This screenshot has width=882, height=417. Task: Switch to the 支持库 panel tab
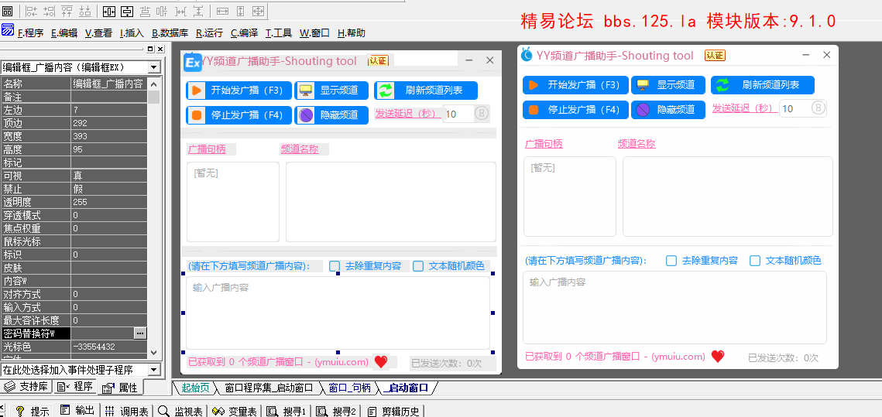27,387
